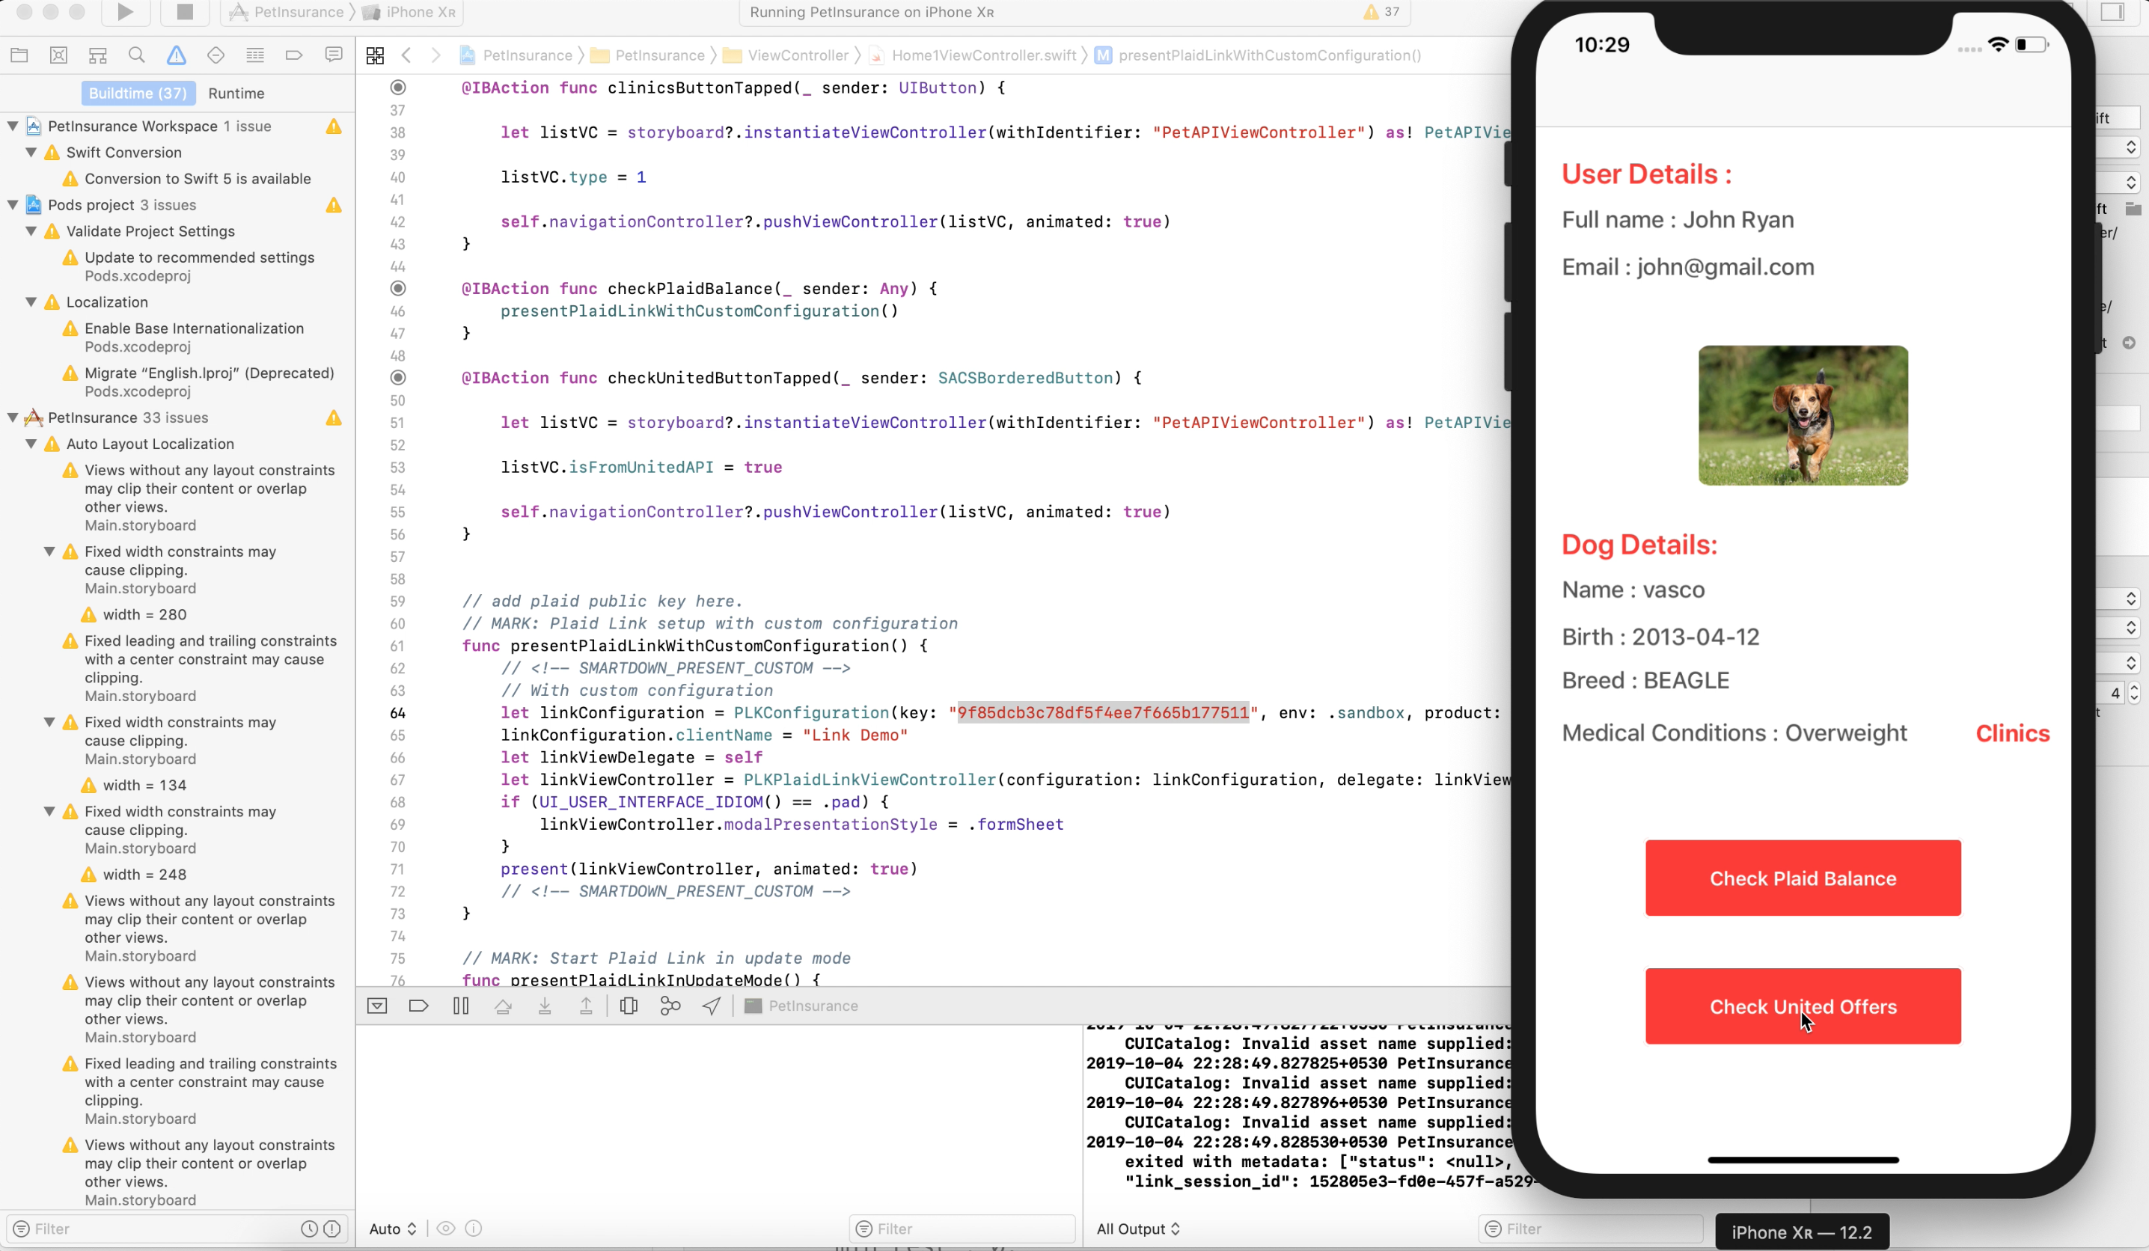Viewport: 2149px width, 1251px height.
Task: Select the Issue navigator warning icon
Action: pyautogui.click(x=177, y=55)
